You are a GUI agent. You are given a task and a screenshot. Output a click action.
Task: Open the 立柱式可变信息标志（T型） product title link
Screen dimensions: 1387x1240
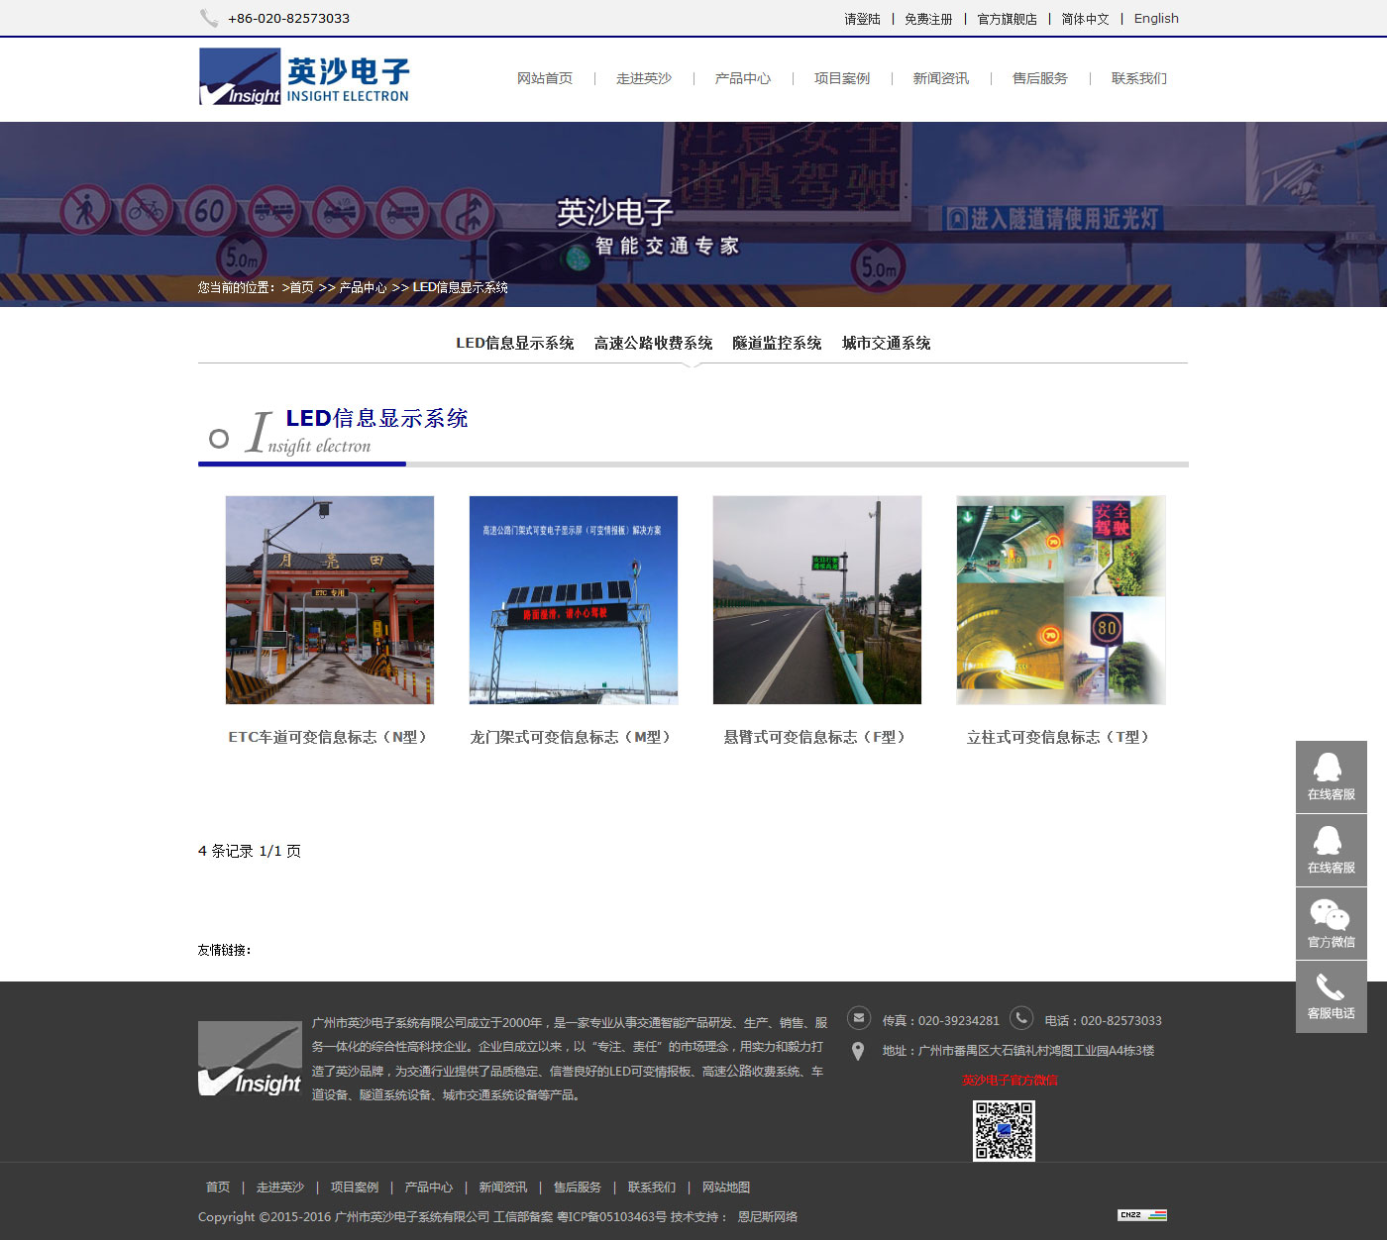pos(1060,737)
